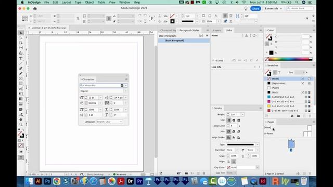This screenshot has width=333, height=187.
Task: Click the constrain proportions chain icon
Action: 78,19
